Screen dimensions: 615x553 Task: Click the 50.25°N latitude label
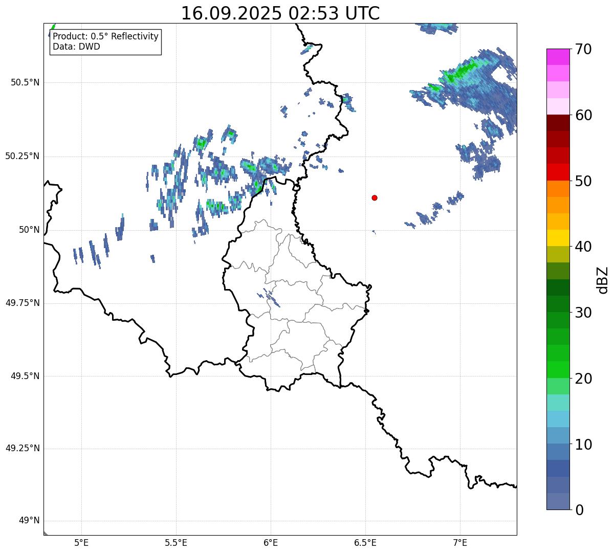coord(23,156)
